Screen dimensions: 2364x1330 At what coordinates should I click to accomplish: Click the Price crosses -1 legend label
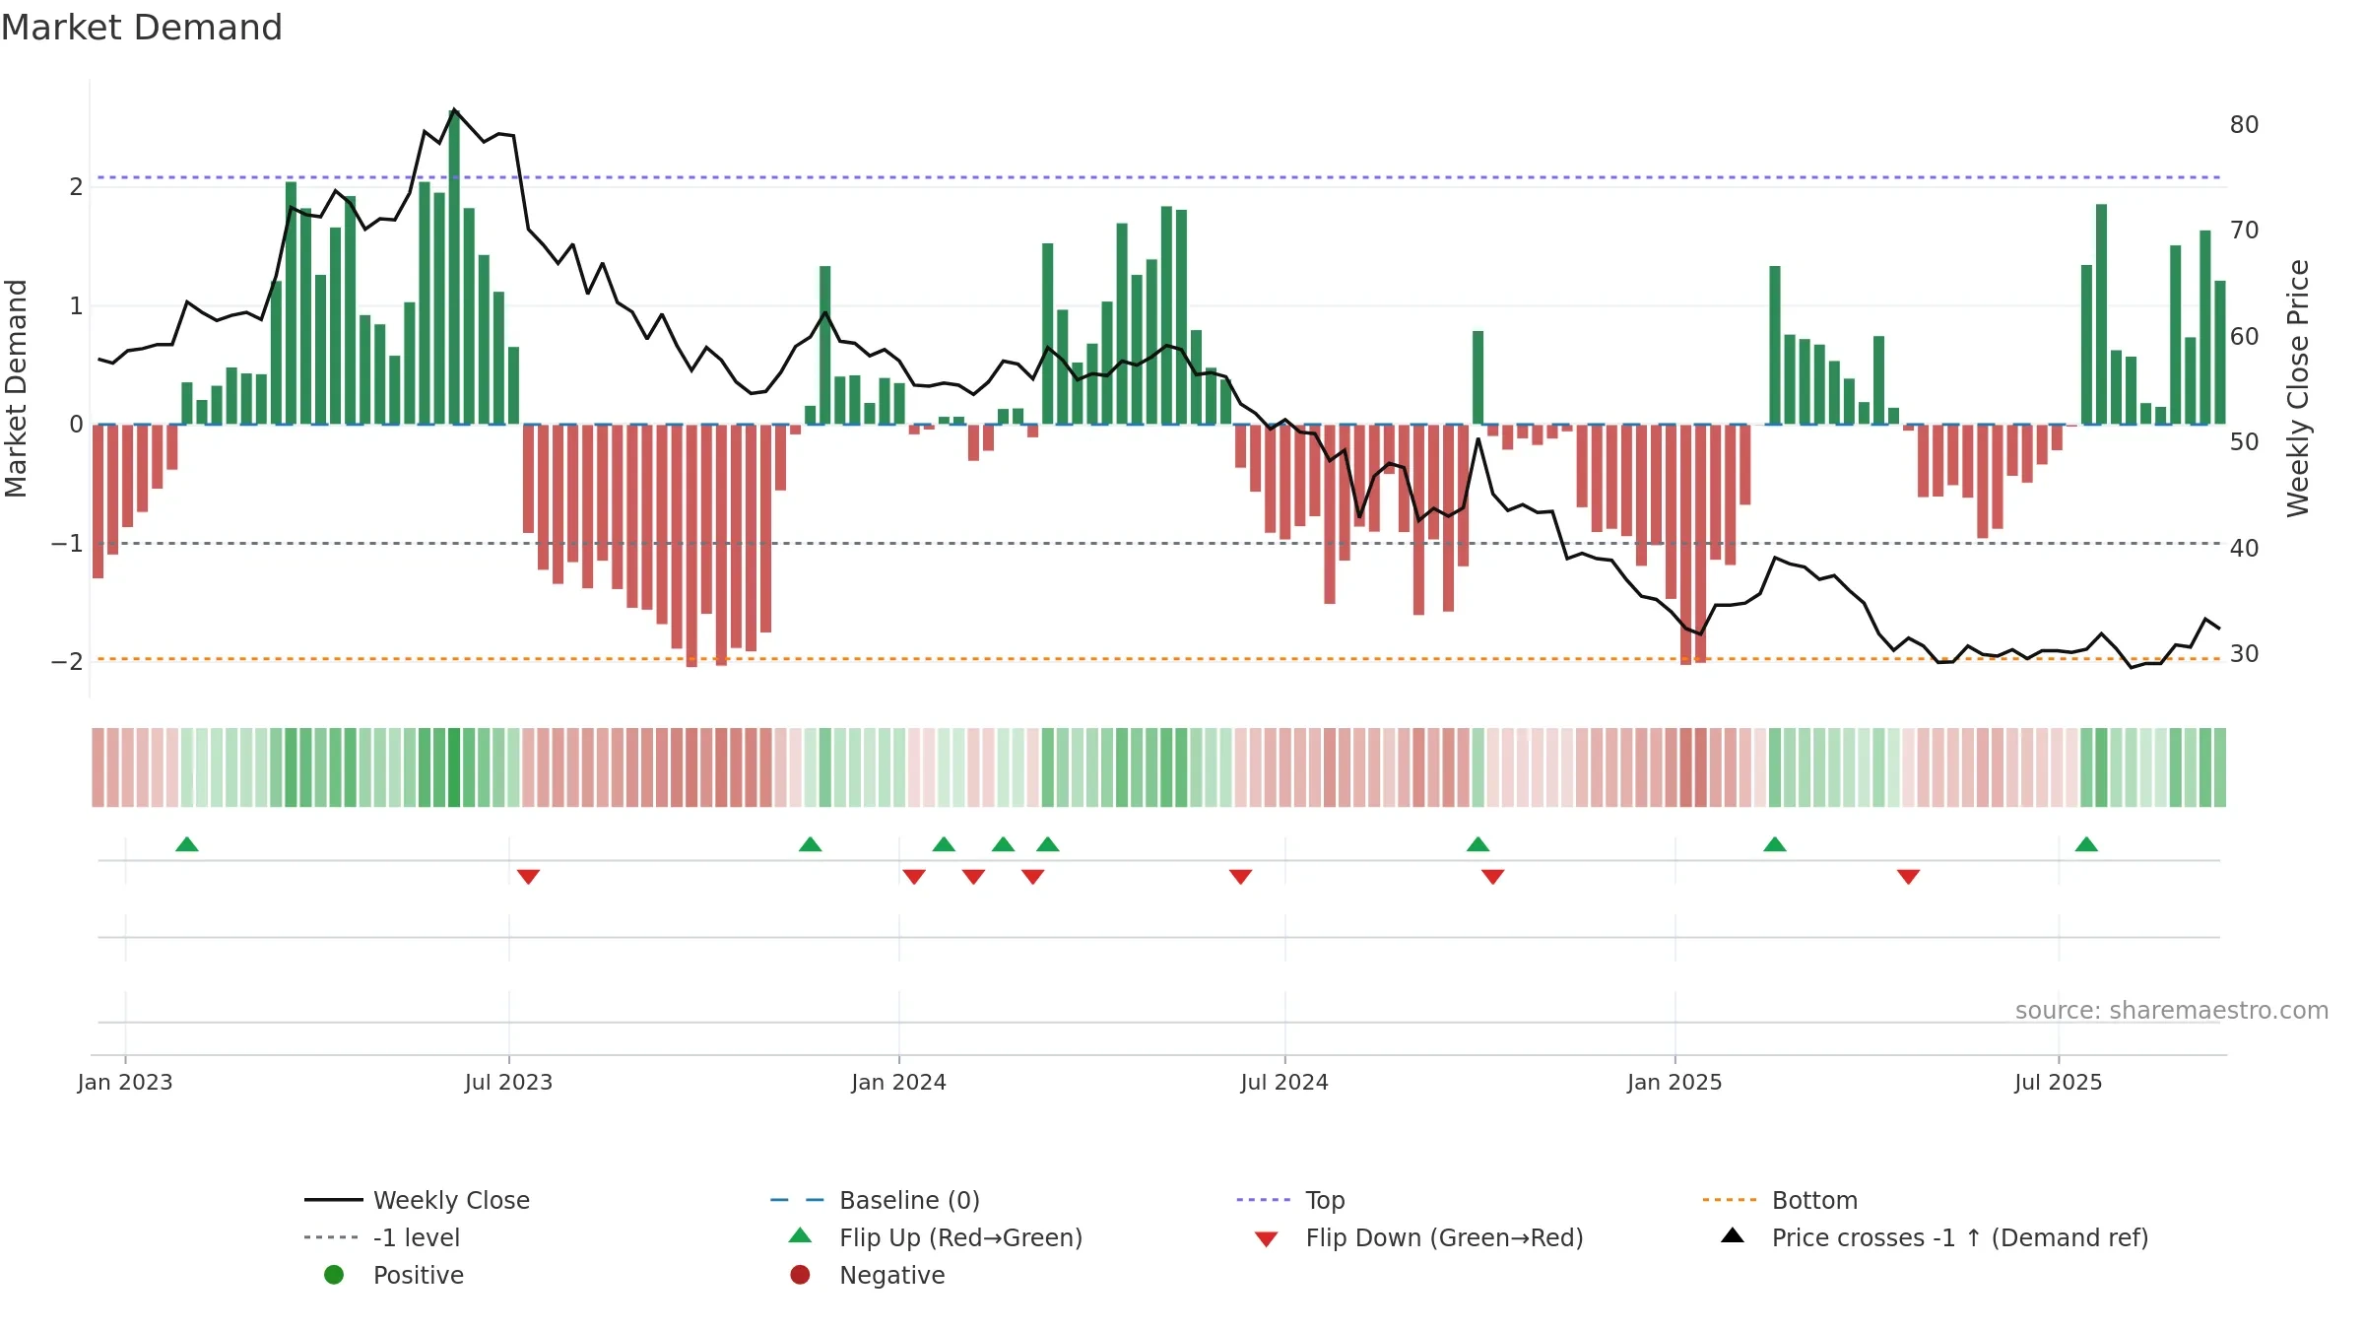pos(1960,1237)
